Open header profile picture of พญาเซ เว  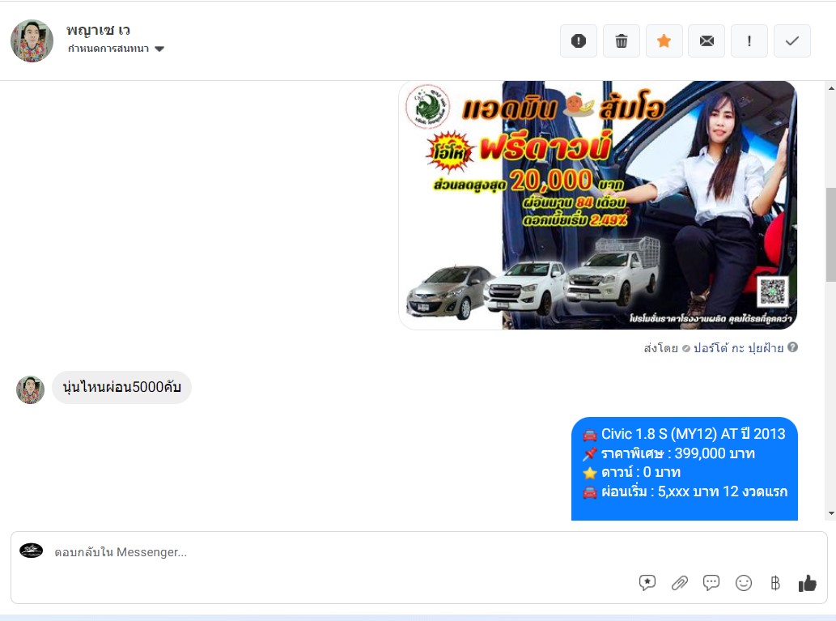pyautogui.click(x=32, y=41)
